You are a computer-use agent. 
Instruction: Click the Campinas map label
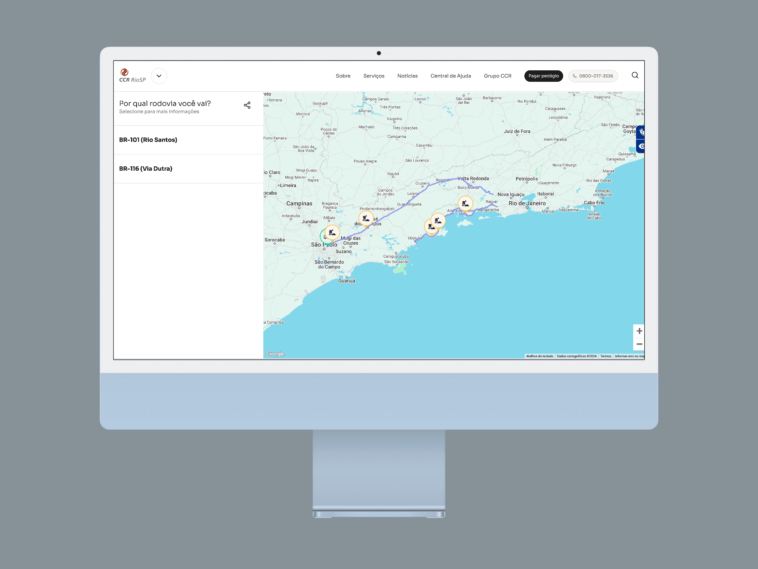point(299,203)
